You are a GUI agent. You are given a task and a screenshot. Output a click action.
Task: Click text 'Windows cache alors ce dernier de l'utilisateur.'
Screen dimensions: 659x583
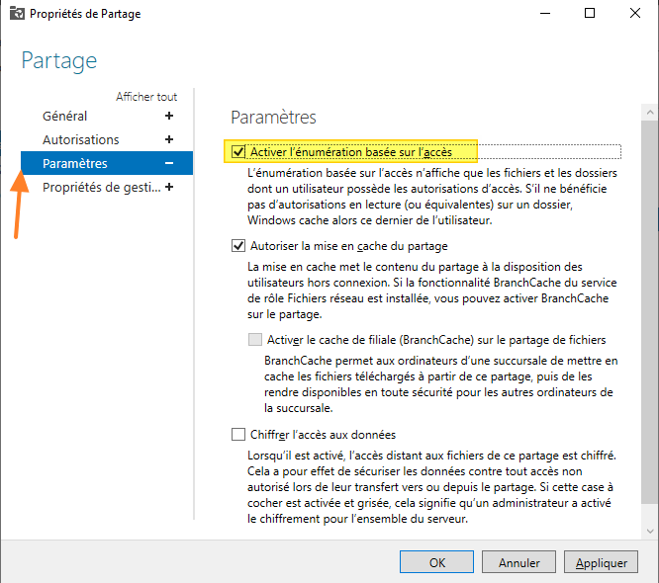coord(369,220)
